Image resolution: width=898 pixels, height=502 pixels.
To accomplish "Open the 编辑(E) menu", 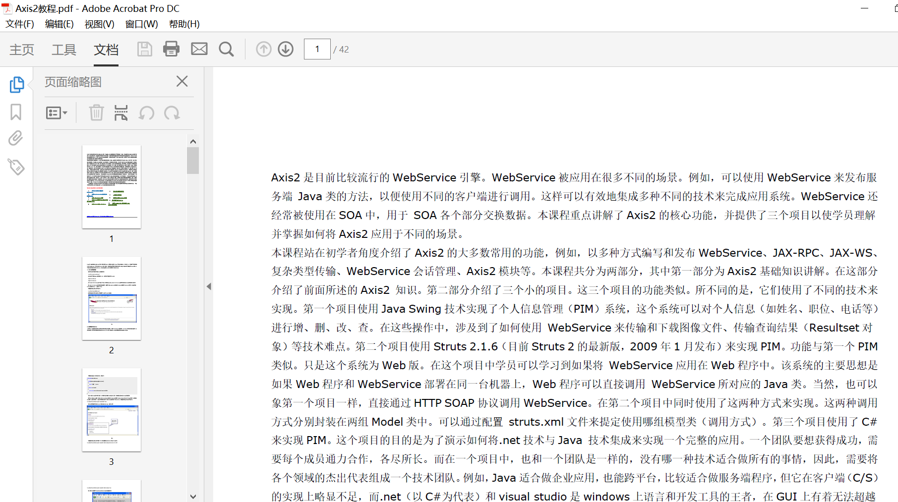I will tap(60, 24).
